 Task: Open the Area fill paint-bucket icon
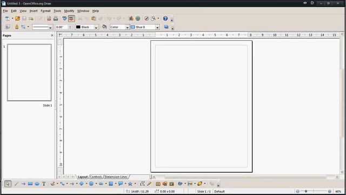(104, 27)
